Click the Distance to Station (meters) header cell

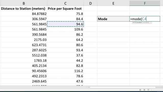pos(24,8)
